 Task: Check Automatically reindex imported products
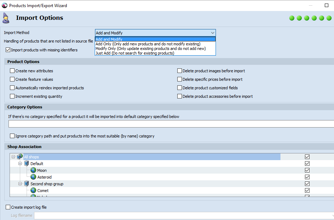click(x=12, y=88)
